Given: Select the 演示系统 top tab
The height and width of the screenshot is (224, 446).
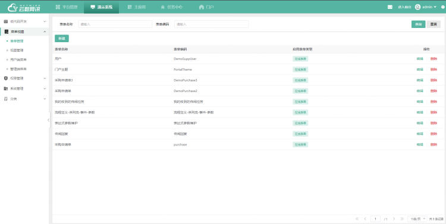Looking at the screenshot, I should [102, 7].
